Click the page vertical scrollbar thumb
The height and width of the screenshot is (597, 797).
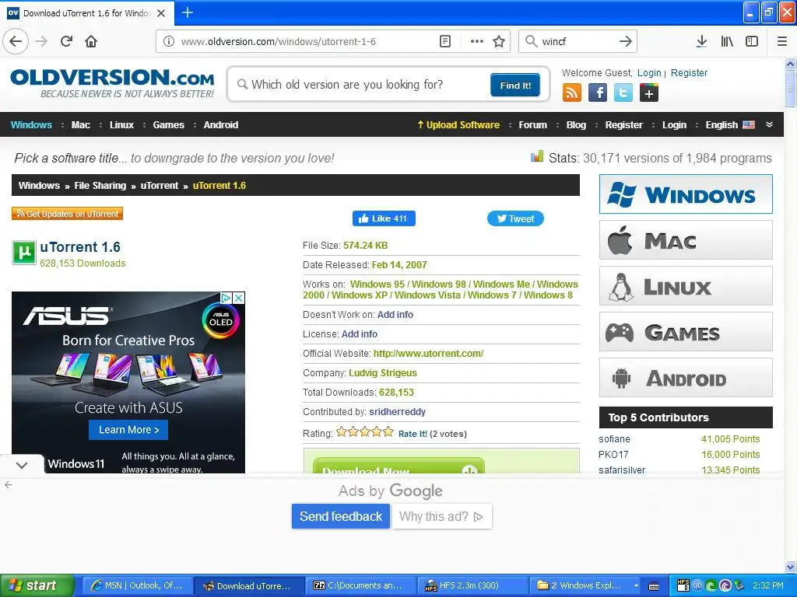click(790, 89)
